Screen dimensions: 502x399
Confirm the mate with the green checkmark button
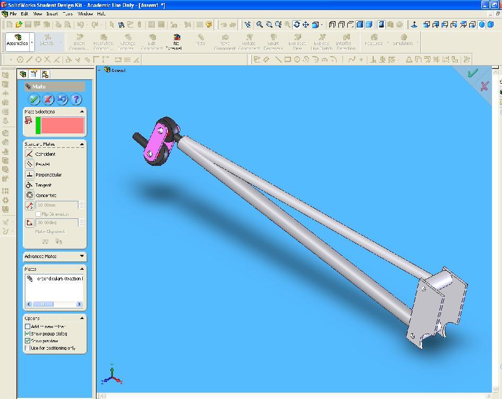(34, 99)
